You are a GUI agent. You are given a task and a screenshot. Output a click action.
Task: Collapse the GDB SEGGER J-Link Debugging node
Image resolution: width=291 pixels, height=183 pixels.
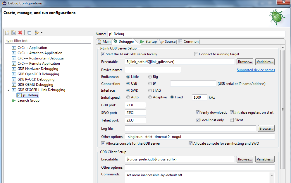(8, 90)
